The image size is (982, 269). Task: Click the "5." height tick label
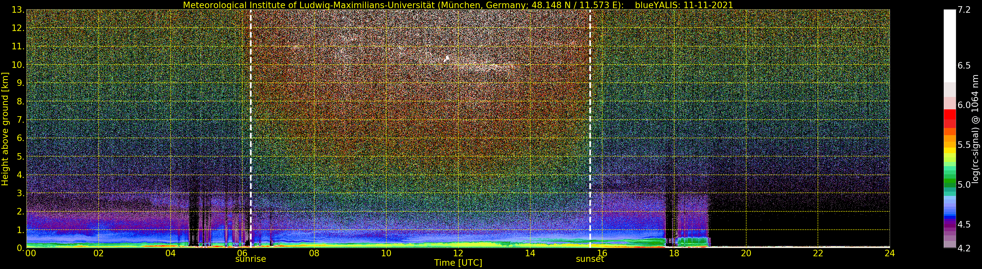coord(21,156)
